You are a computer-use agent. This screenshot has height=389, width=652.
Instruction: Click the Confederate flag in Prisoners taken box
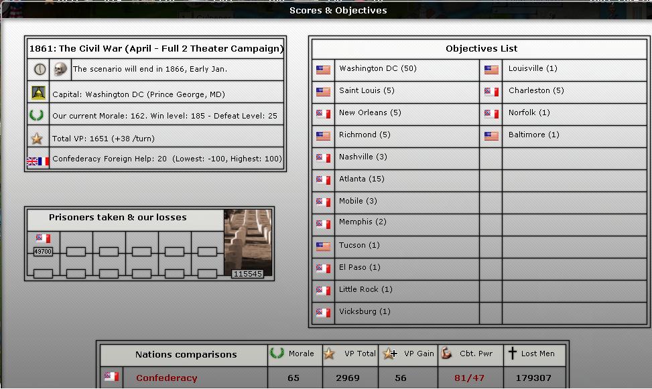point(42,239)
